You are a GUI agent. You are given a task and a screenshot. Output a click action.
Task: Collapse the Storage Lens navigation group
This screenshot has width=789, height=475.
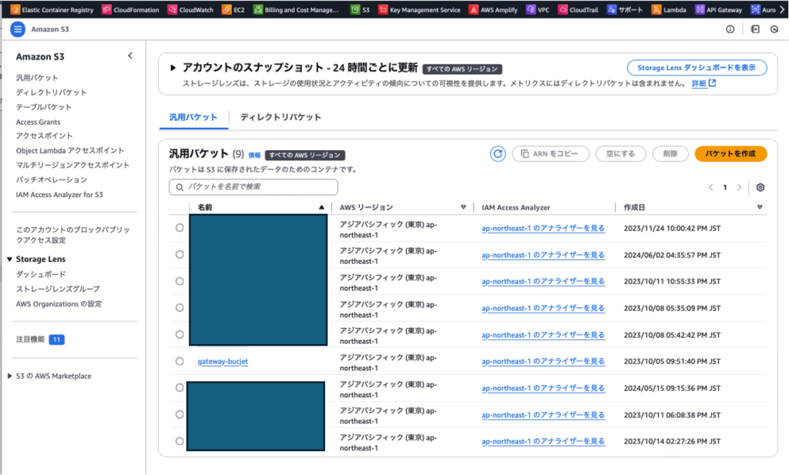coord(9,259)
